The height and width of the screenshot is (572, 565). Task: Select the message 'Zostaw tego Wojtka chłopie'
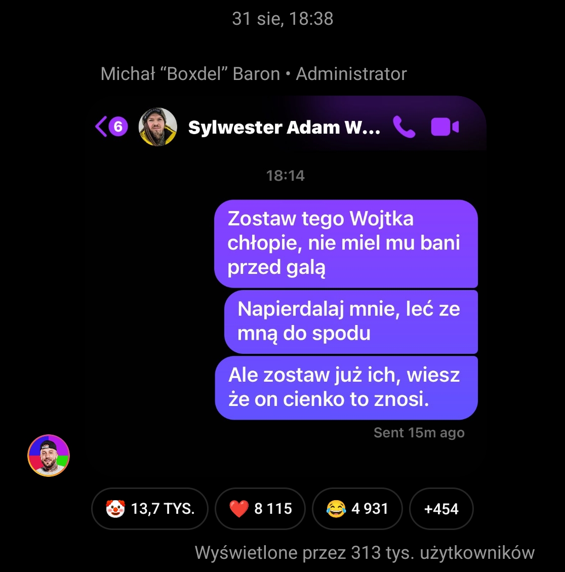(x=346, y=243)
